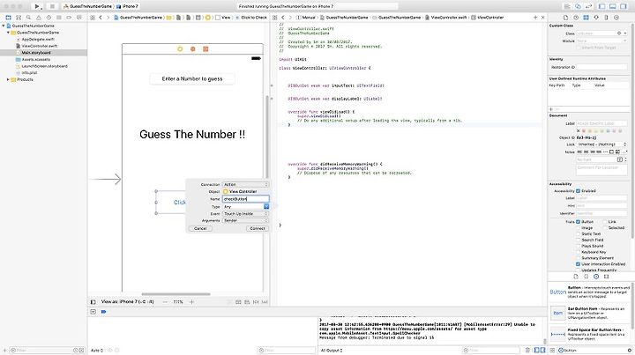Cancel the connection popup
This screenshot has width=635, height=355.
(x=200, y=228)
